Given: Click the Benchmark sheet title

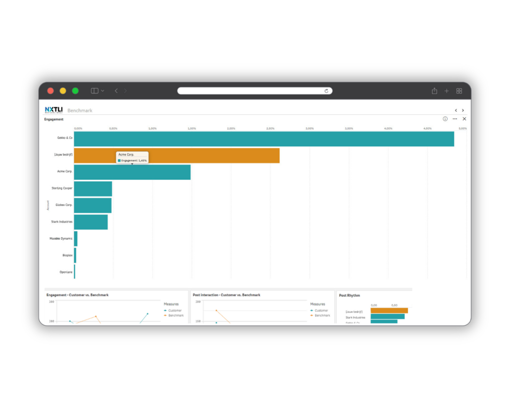Looking at the screenshot, I should click(x=80, y=110).
